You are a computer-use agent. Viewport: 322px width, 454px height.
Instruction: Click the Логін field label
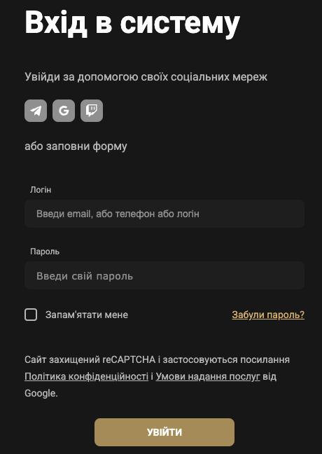[41, 190]
